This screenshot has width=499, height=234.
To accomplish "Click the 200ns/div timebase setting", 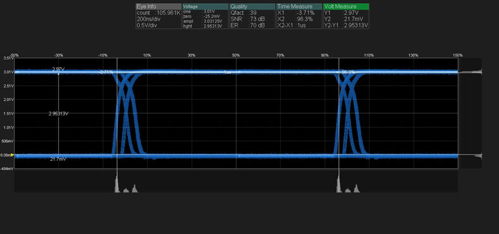I will pos(146,19).
